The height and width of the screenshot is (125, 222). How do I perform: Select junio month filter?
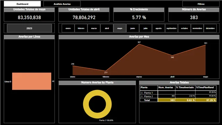point(133,28)
